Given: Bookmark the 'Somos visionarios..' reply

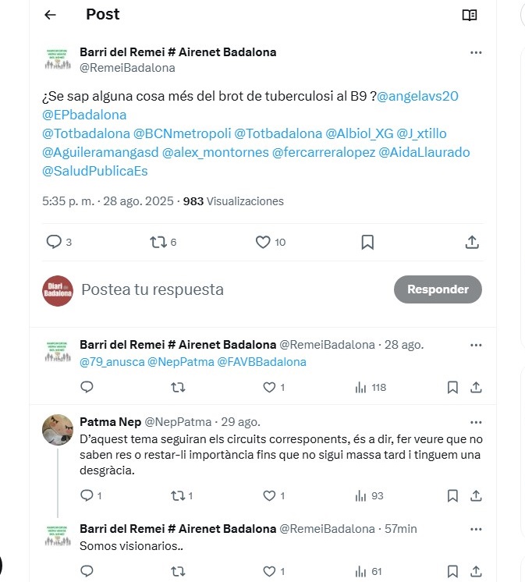Looking at the screenshot, I should click(452, 572).
